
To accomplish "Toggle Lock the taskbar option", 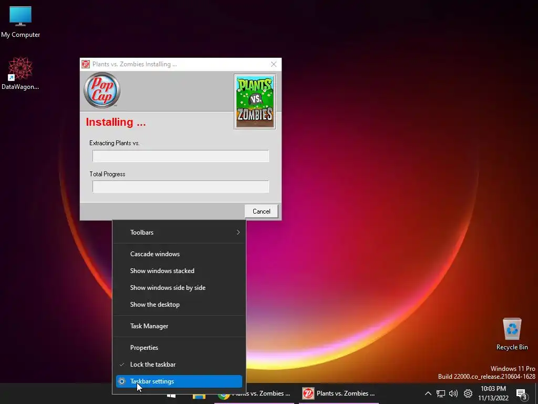I will pyautogui.click(x=179, y=365).
